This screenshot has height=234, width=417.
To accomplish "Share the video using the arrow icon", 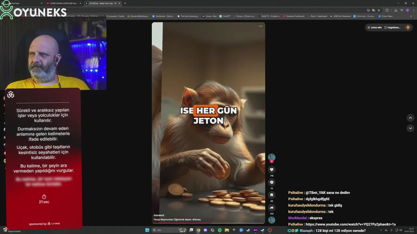I will click(272, 208).
